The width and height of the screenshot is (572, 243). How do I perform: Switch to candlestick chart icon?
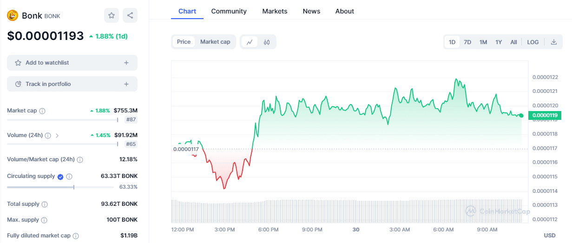point(267,42)
